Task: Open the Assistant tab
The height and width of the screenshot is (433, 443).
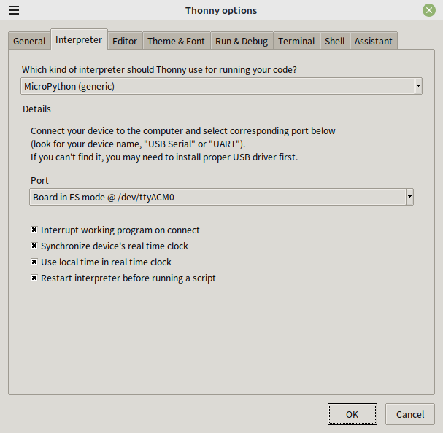Action: [x=374, y=41]
